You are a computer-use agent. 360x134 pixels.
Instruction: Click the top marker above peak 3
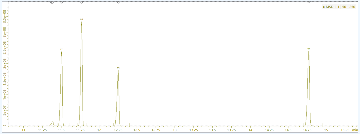118,2
